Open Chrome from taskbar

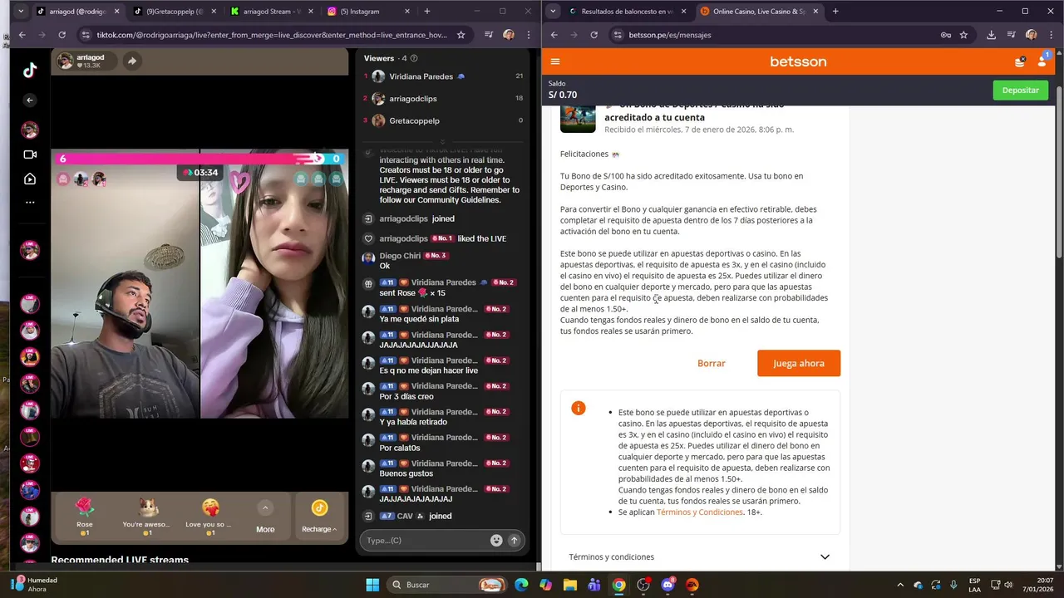(x=619, y=585)
